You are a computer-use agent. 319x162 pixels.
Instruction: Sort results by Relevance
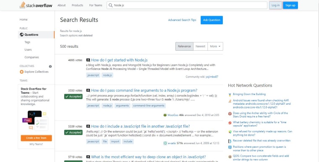pos(184,46)
